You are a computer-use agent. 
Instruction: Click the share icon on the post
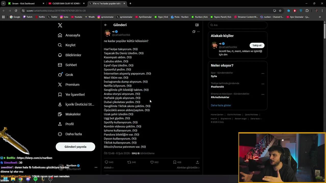197,162
